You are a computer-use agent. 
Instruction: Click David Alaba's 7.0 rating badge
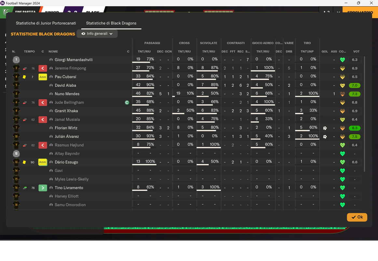(354, 85)
